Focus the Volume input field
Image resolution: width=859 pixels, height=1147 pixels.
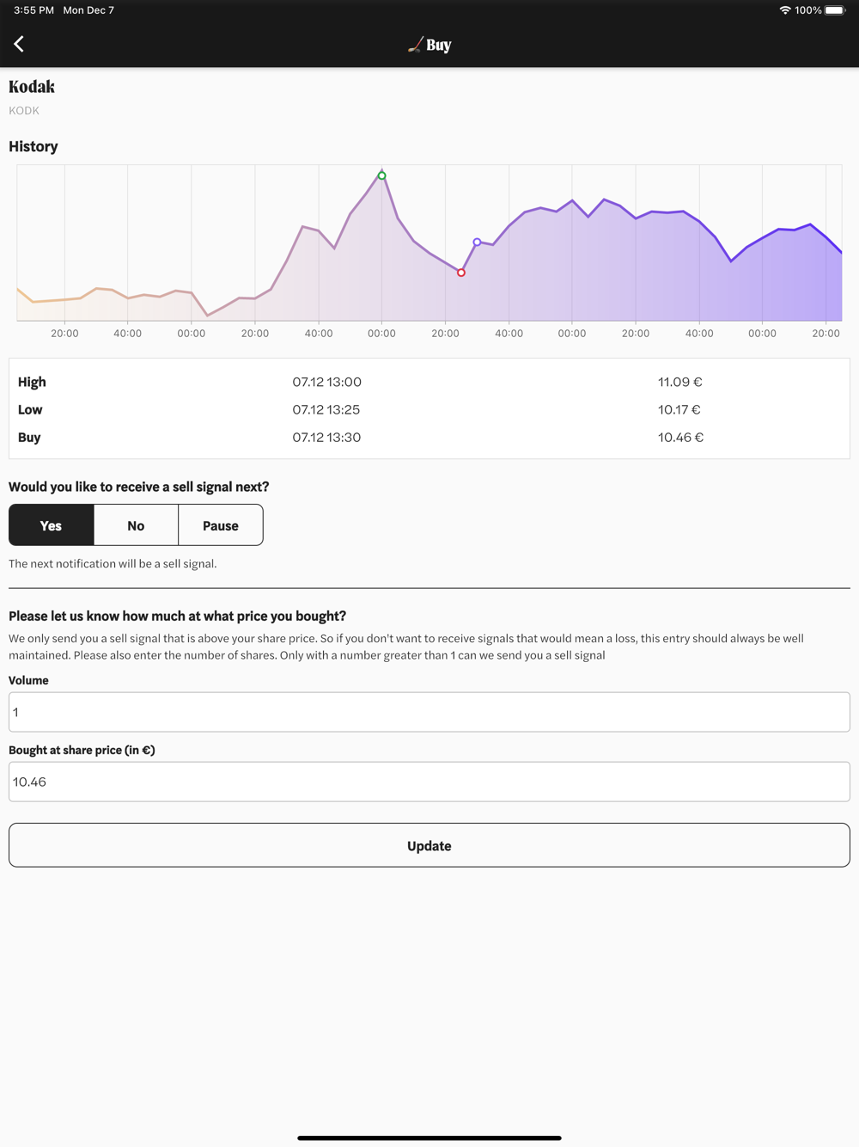429,712
